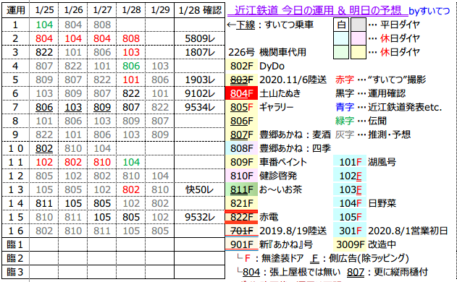Click the 1903レ confirmation cell
Viewport: 457px width, 282px height.
point(200,80)
